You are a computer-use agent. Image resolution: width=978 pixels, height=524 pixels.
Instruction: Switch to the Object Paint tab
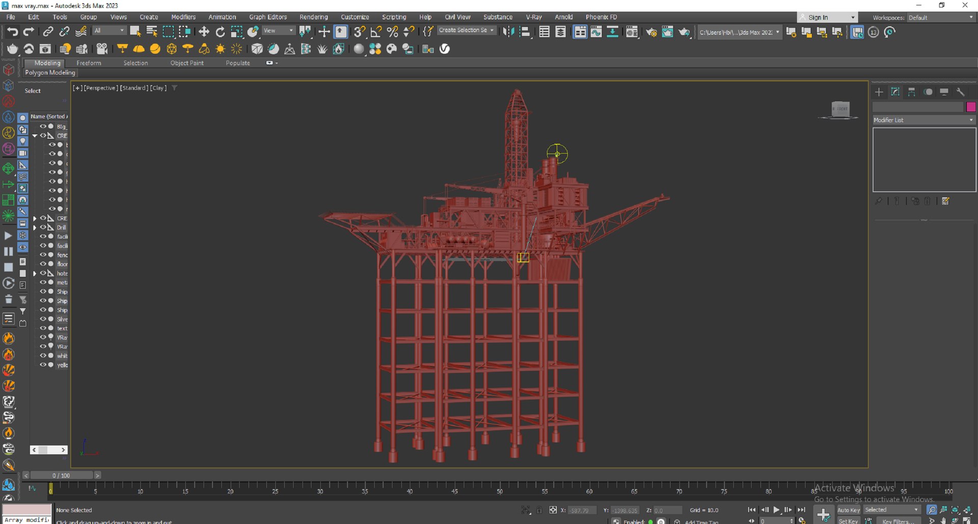tap(187, 63)
